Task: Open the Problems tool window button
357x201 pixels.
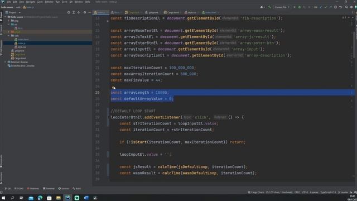Action: pos(33,189)
